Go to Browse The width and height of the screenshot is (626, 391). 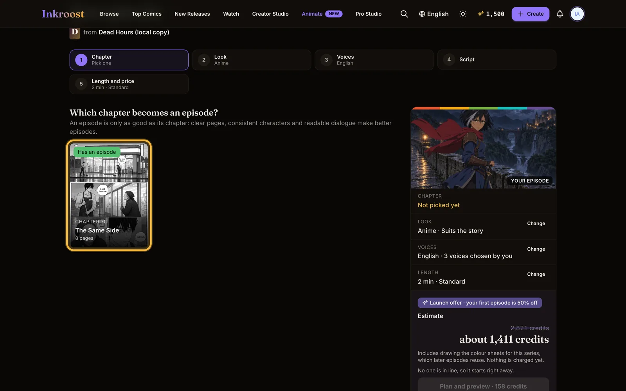click(109, 14)
